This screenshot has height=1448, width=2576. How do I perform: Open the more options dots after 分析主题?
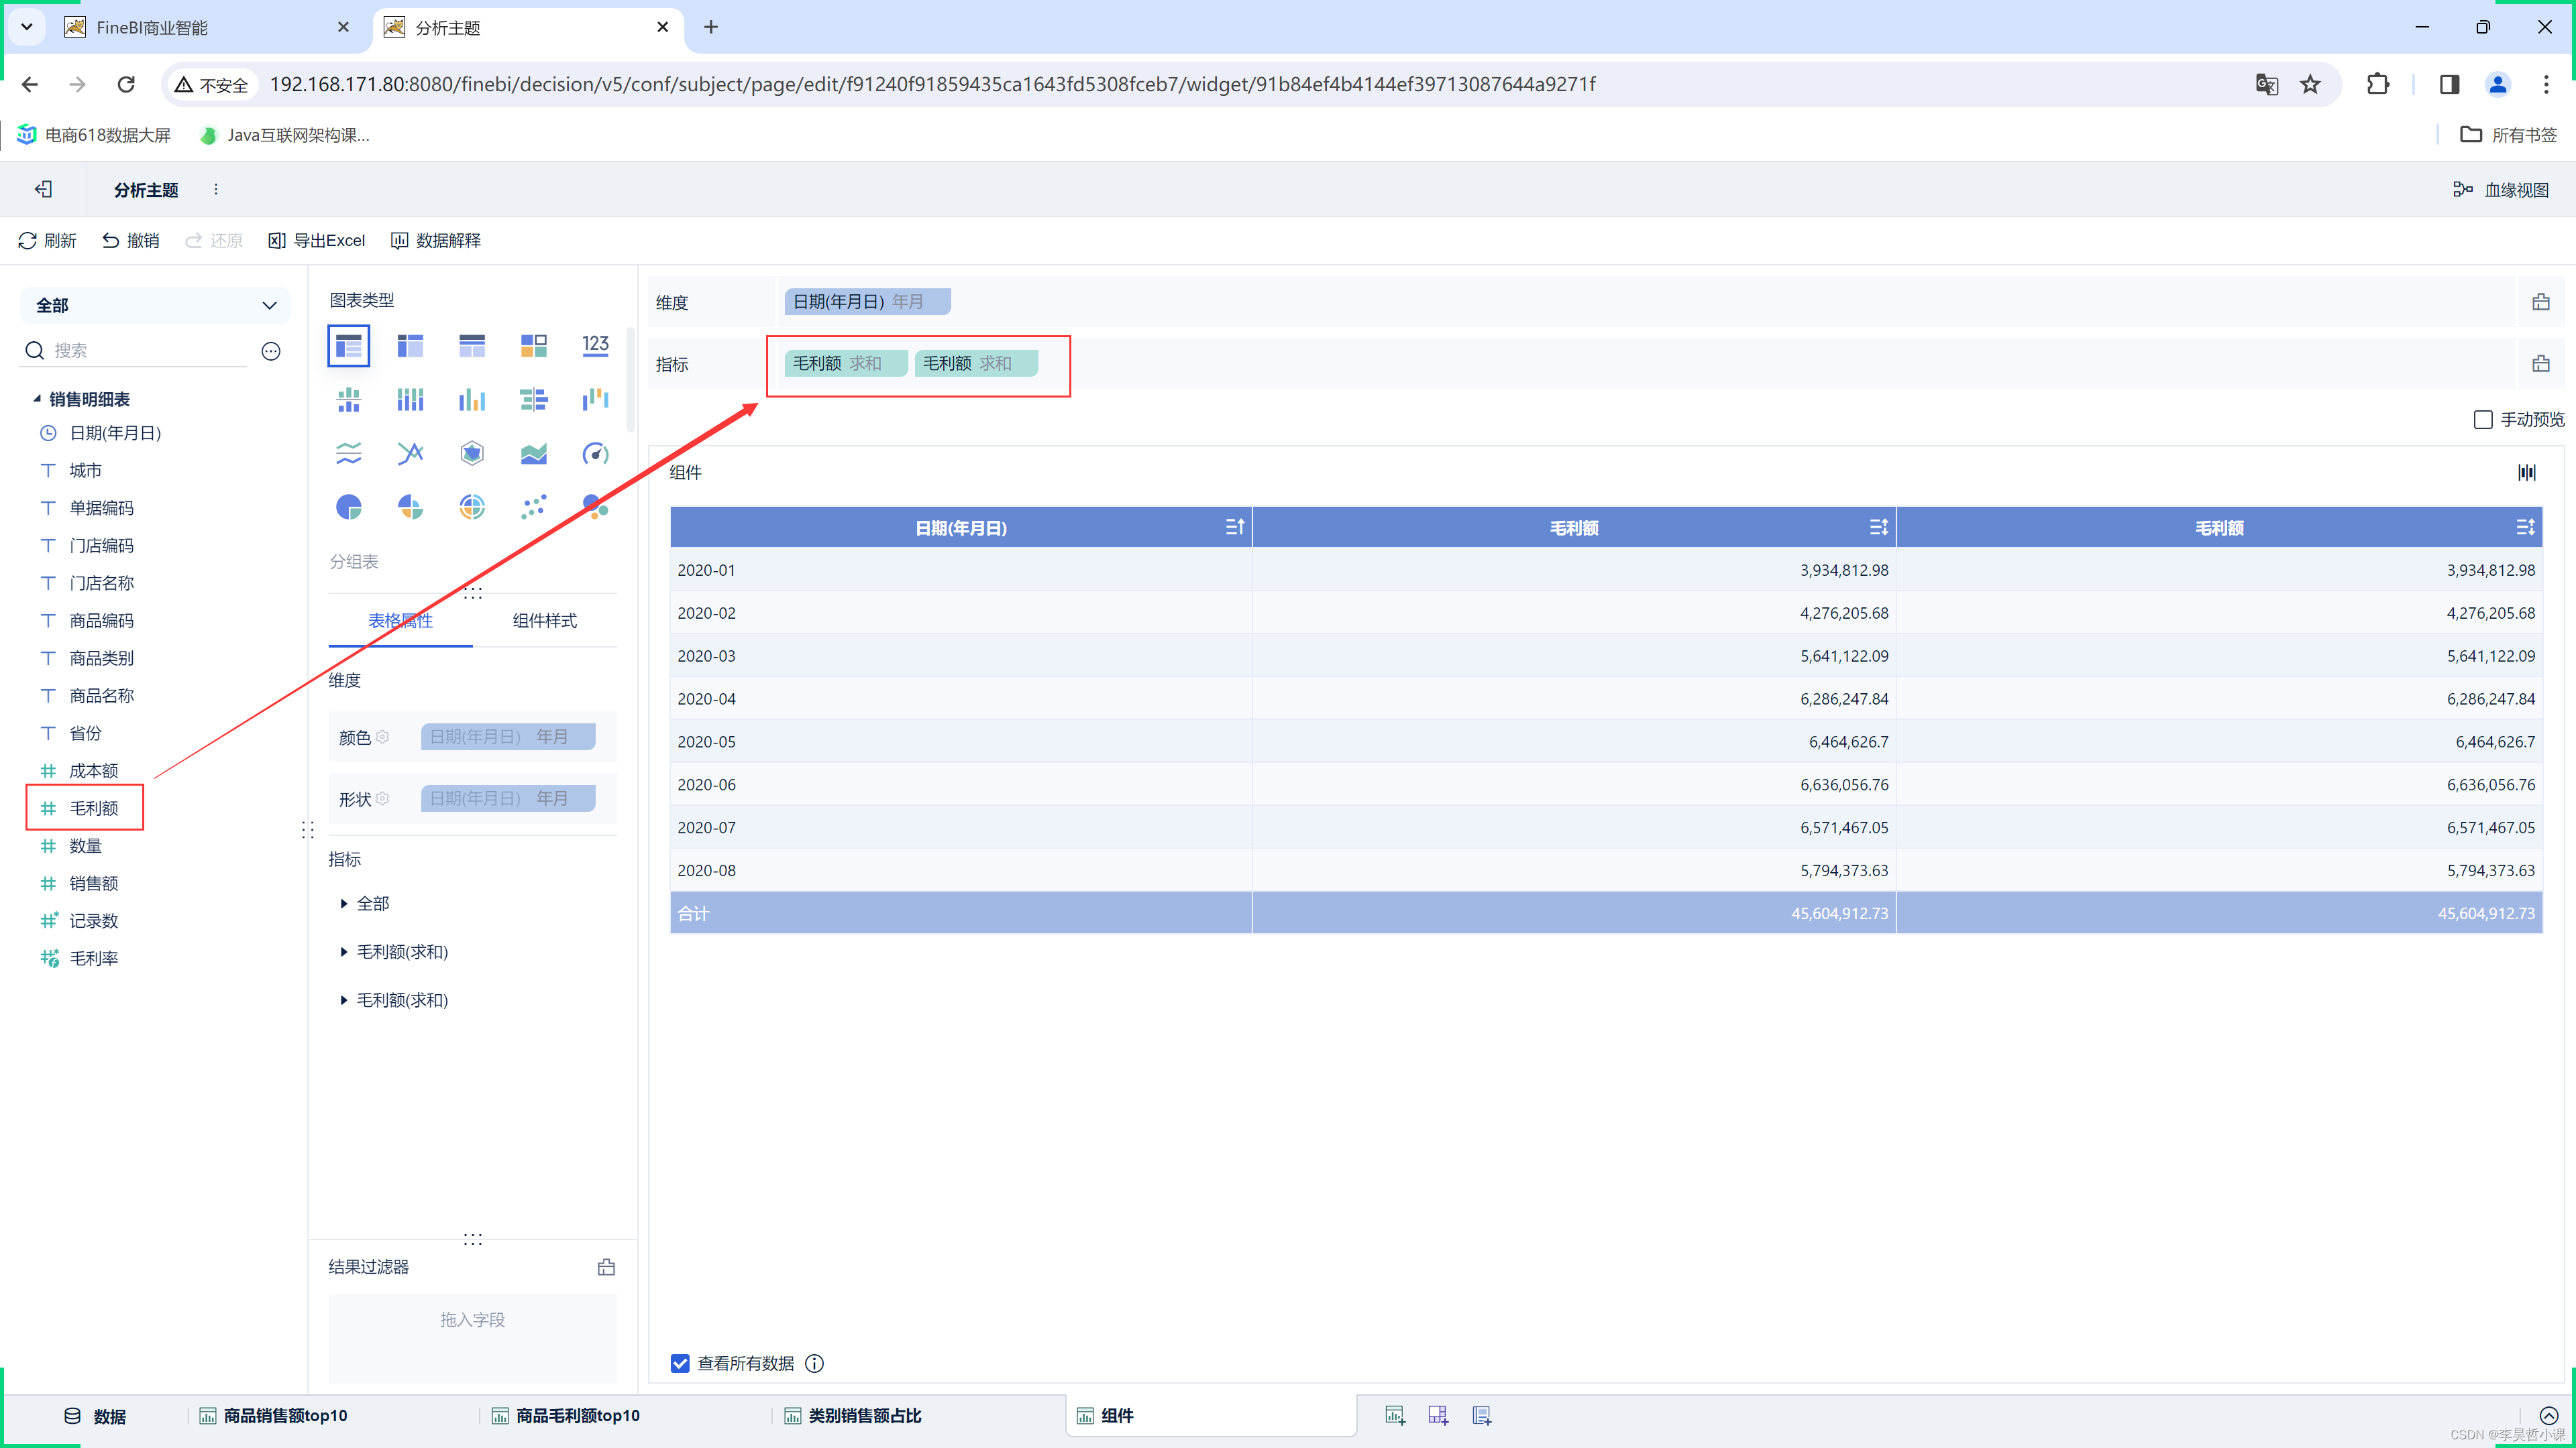(x=216, y=189)
